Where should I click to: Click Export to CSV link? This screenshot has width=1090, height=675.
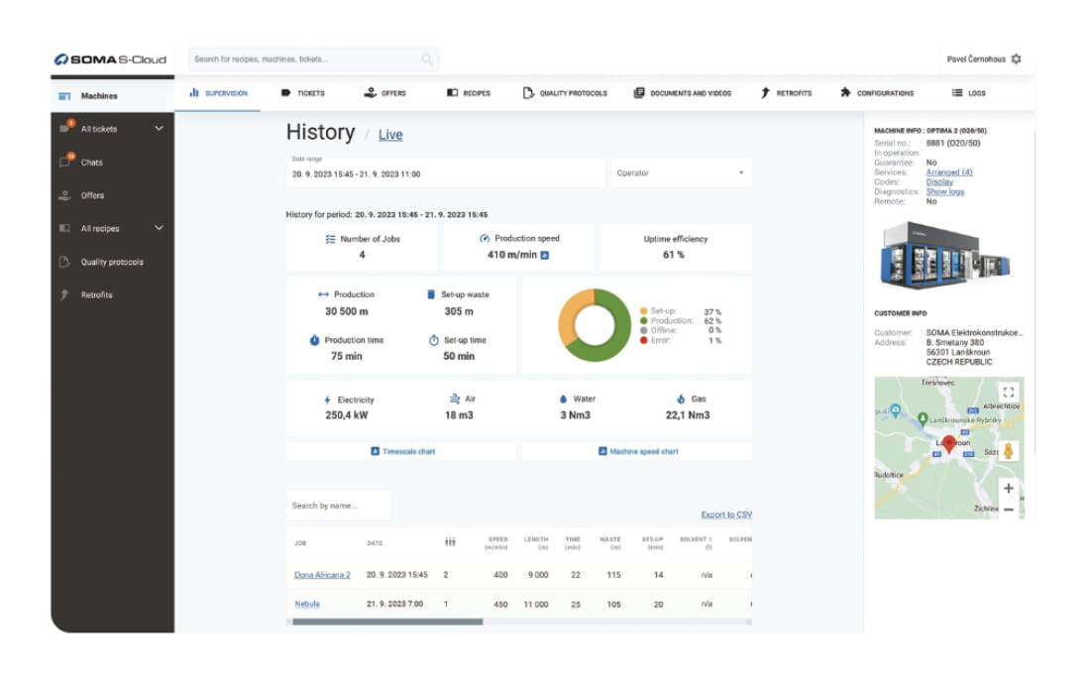725,514
